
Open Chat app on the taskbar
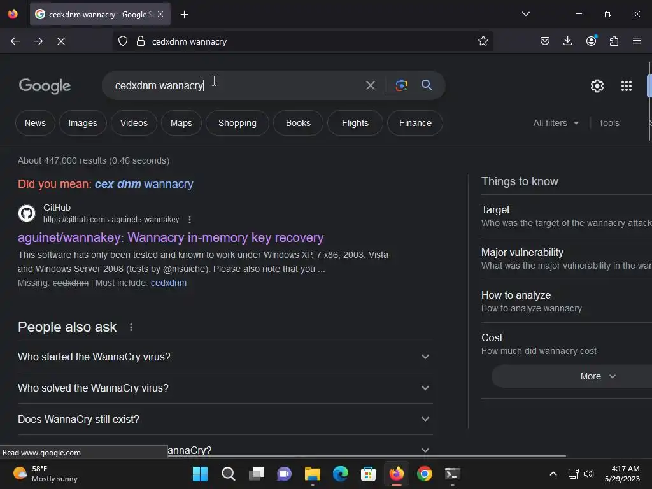(284, 474)
